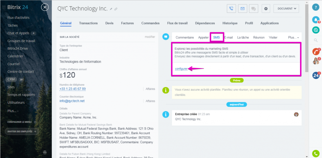Click the configurer link for SMS

coord(181,69)
